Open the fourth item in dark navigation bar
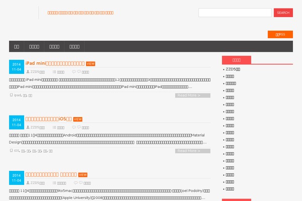Screen dimensions: 302x201 (x=74, y=47)
